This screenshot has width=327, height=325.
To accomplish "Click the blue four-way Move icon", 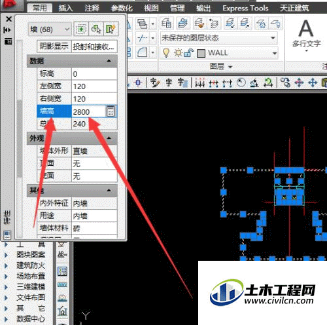I will click(313, 83).
